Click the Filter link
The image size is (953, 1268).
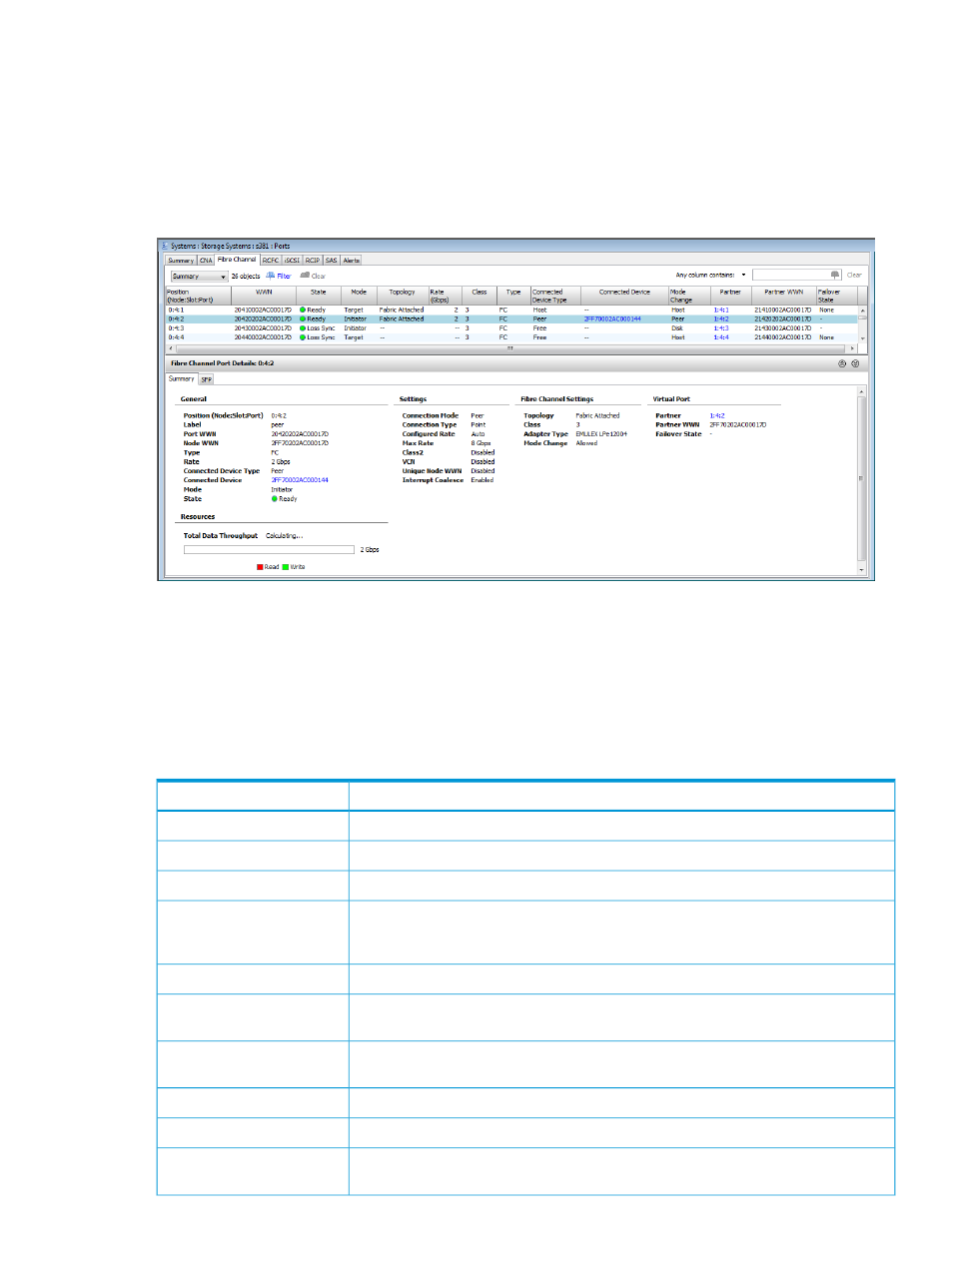point(285,276)
